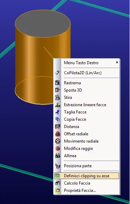Click the Estrazione lineare facce icon
This screenshot has height=204, width=130.
coord(58,105)
